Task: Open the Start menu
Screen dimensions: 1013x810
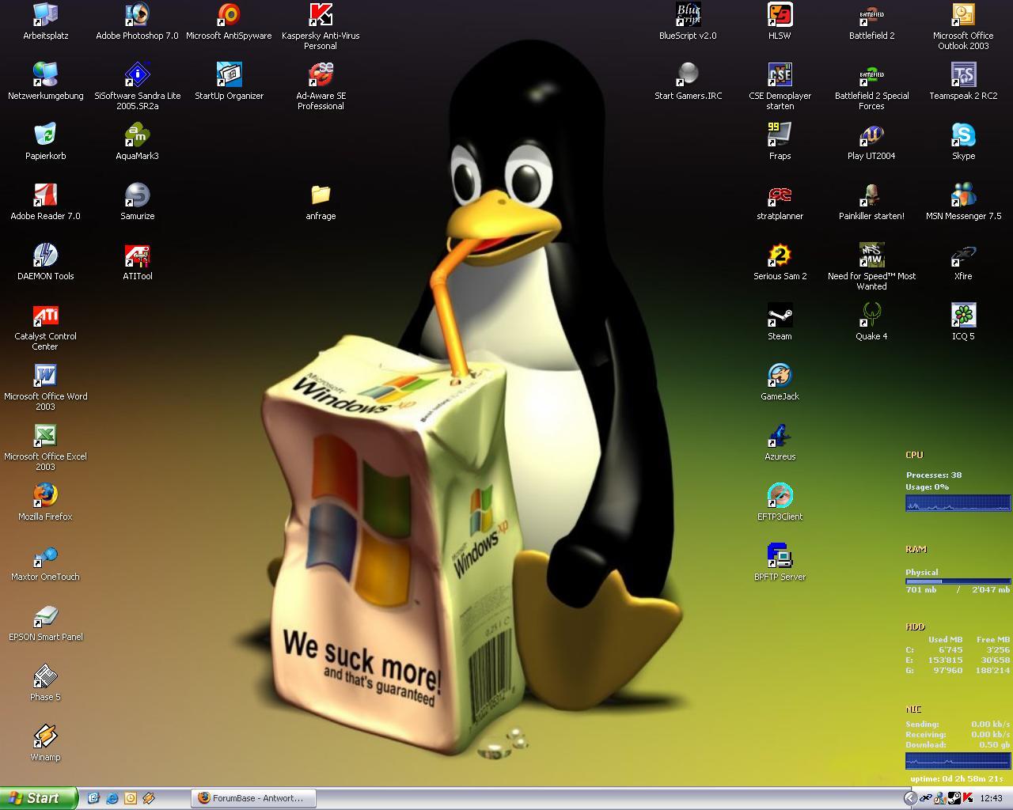Action: [x=39, y=798]
